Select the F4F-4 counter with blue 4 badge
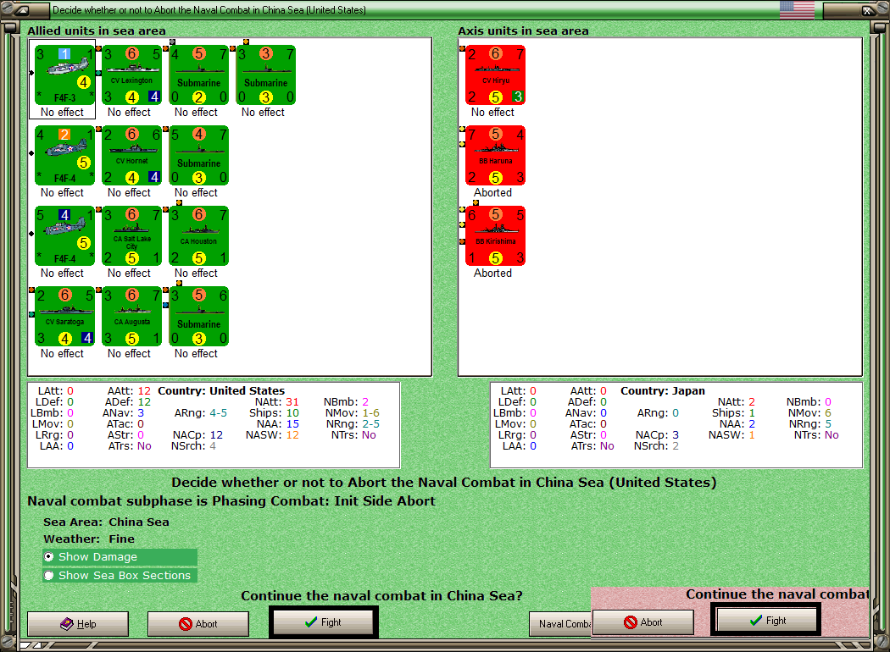The width and height of the screenshot is (890, 652). click(x=64, y=236)
